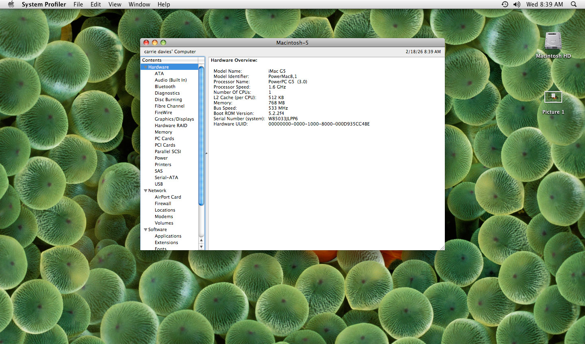Click the menu bar clock

[x=544, y=4]
